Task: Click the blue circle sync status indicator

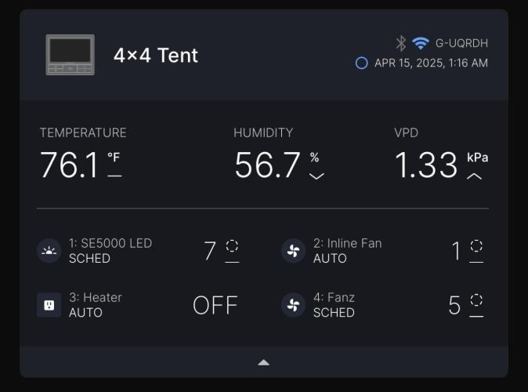Action: coord(361,64)
